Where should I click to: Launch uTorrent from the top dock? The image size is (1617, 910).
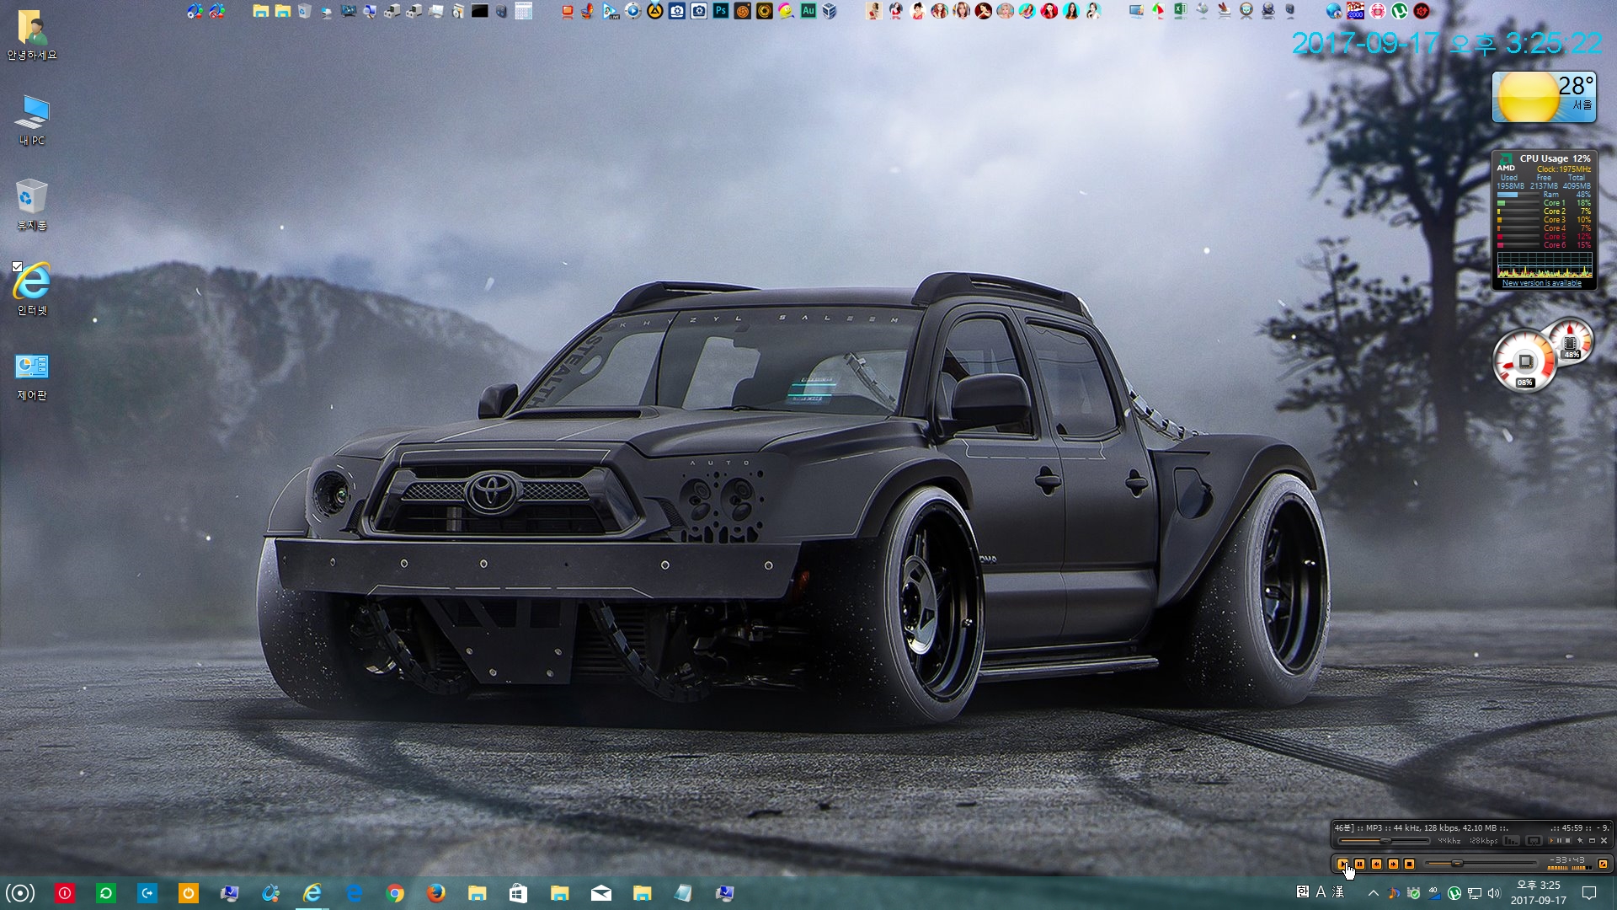click(x=1399, y=11)
